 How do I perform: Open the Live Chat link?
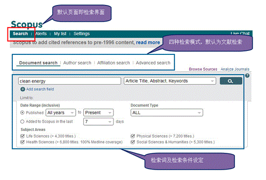pyautogui.click(x=240, y=33)
